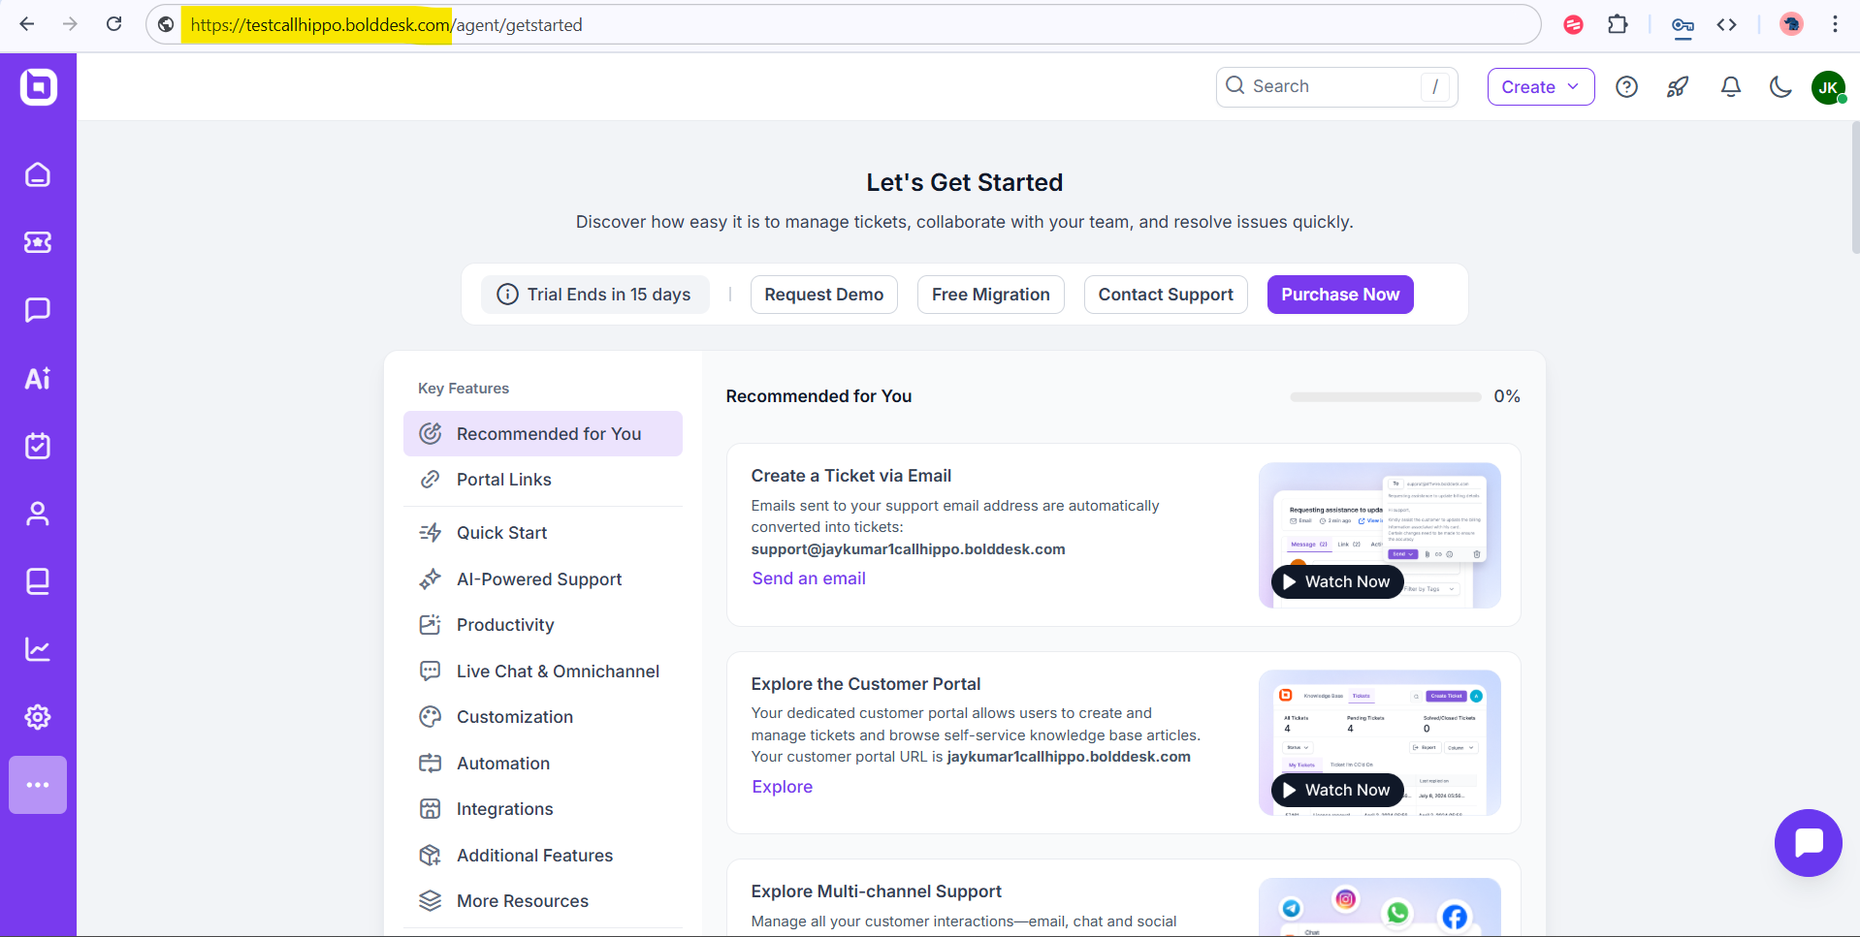Click the red extension icon in toolbar
1860x937 pixels.
tap(1574, 24)
